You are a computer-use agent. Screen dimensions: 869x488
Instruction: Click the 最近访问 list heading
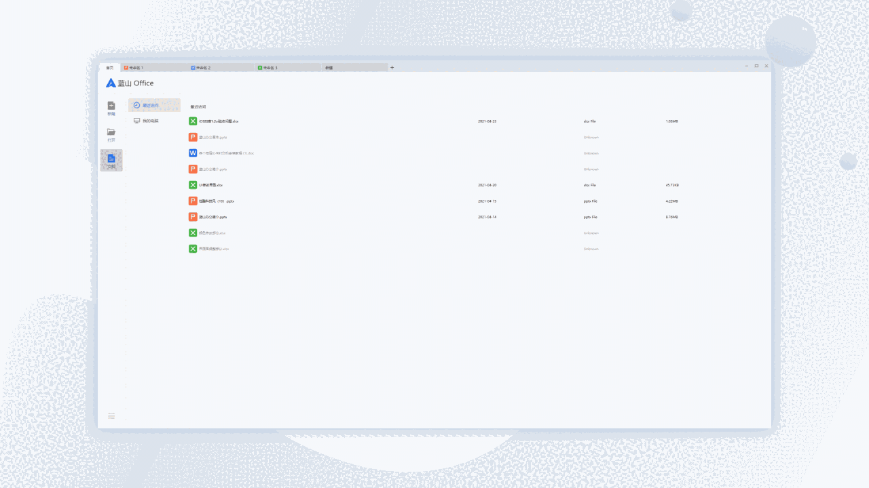tap(198, 107)
